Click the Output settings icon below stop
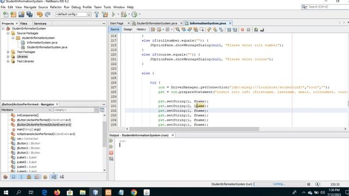 (111, 158)
